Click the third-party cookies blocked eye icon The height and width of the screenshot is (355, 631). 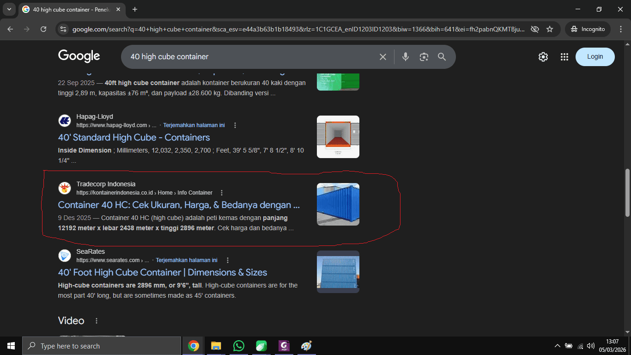tap(535, 29)
